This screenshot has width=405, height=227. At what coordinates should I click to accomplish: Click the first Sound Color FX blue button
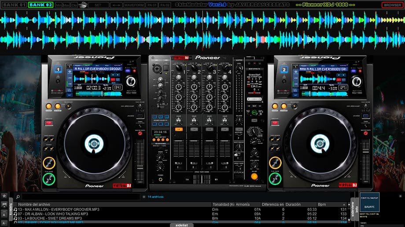point(155,117)
